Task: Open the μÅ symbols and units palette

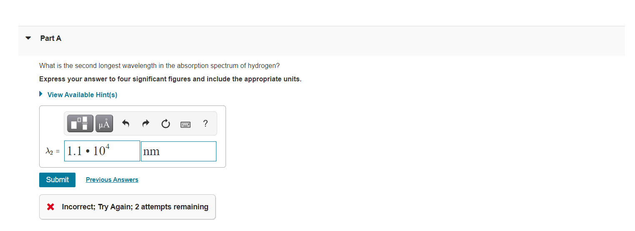Action: [104, 123]
